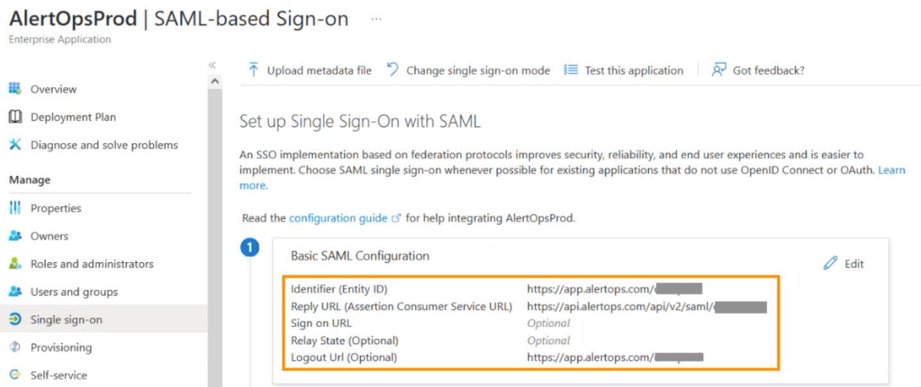
Task: Collapse the sidebar with double chevron
Action: [212, 65]
